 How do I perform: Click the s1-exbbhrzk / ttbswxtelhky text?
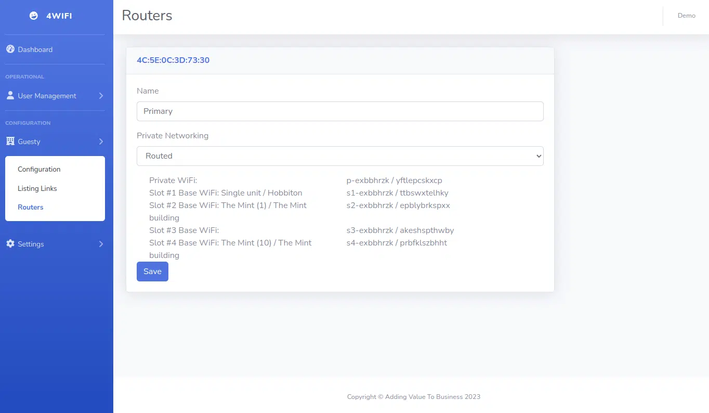[x=397, y=193]
